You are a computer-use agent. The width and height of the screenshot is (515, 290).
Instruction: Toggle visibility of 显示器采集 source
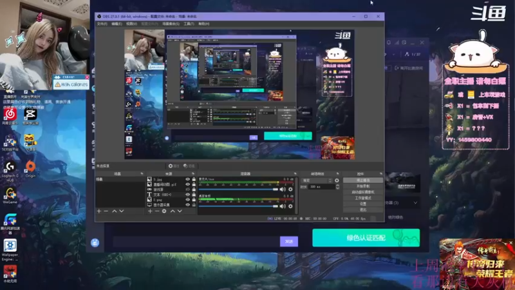pos(187,205)
